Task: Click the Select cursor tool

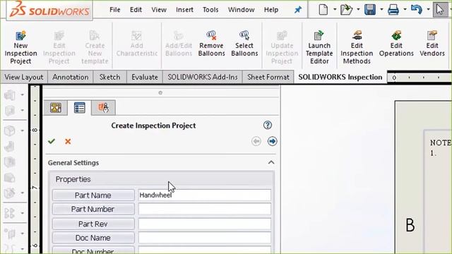Action: click(x=440, y=9)
